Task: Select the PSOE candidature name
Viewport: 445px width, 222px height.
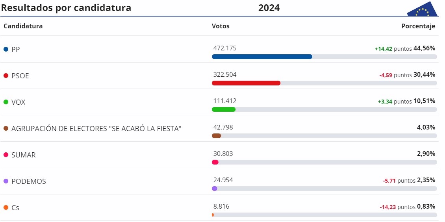Action: click(20, 76)
